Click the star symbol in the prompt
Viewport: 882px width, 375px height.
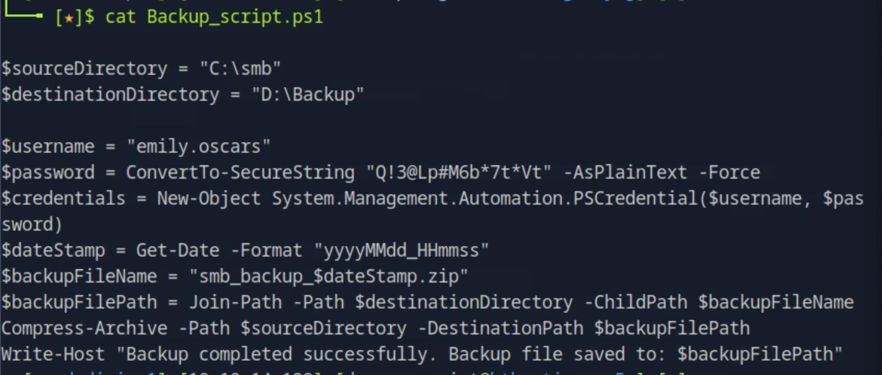[x=68, y=18]
